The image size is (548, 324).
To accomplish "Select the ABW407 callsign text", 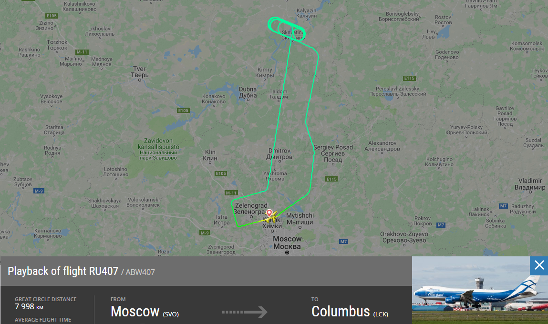I will point(140,273).
